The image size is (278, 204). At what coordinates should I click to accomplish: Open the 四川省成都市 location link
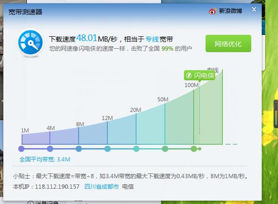point(102,186)
